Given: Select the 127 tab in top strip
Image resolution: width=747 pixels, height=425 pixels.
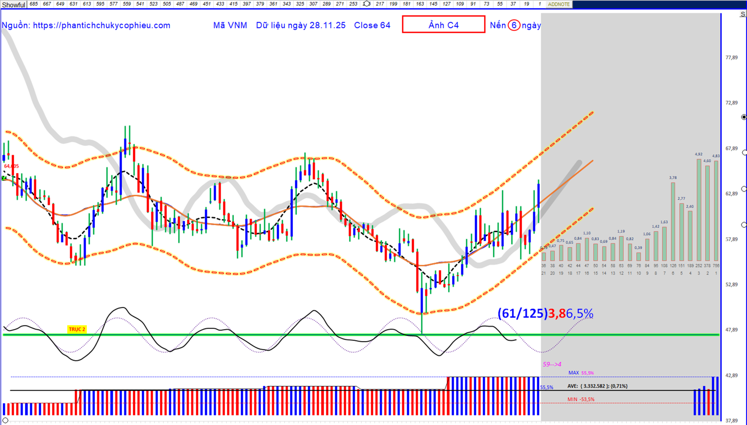Looking at the screenshot, I should coord(446,4).
